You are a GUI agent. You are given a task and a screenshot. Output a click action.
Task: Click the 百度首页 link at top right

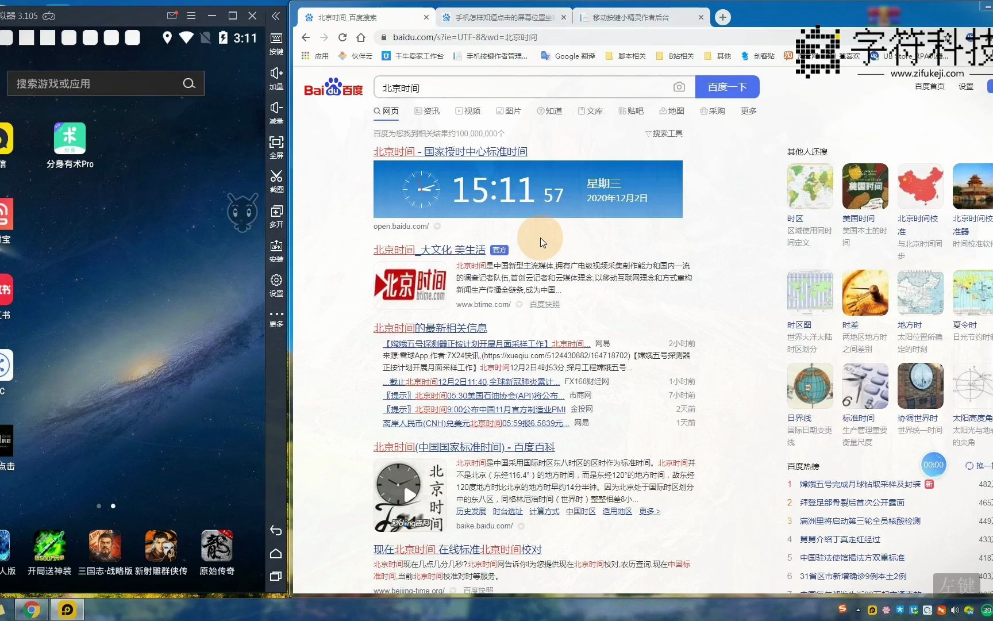coord(929,86)
